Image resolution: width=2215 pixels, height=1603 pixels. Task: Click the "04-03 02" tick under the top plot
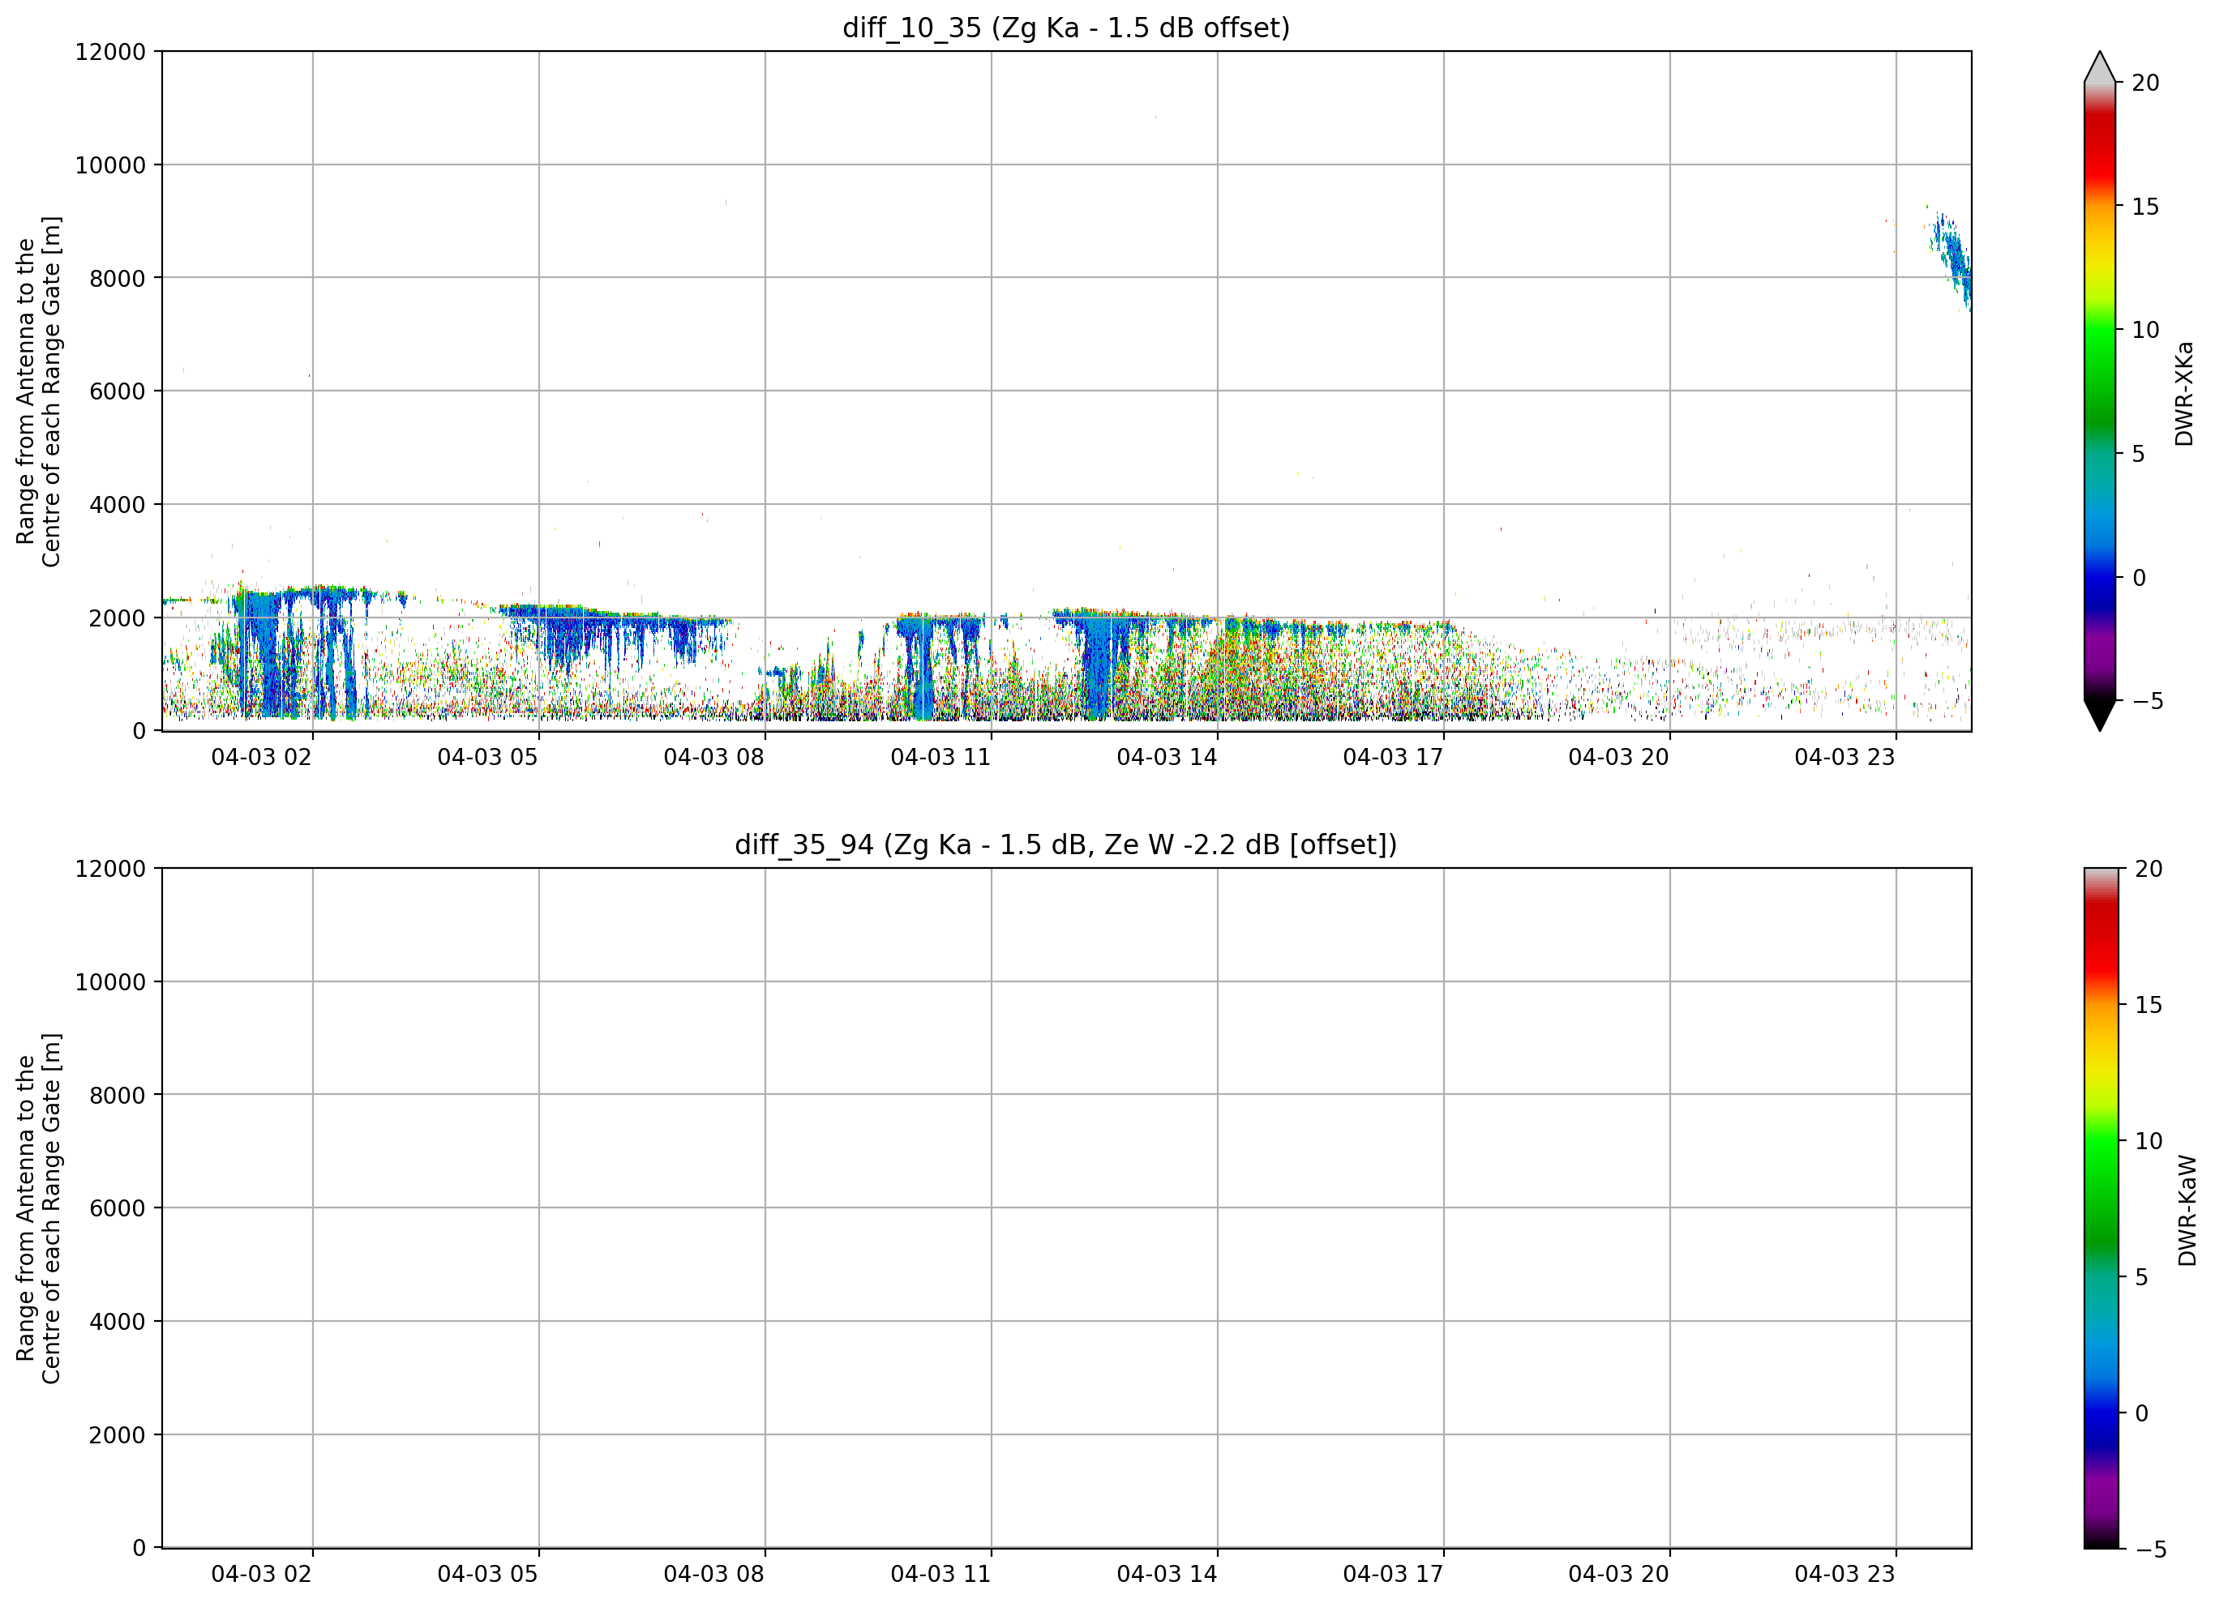click(262, 758)
